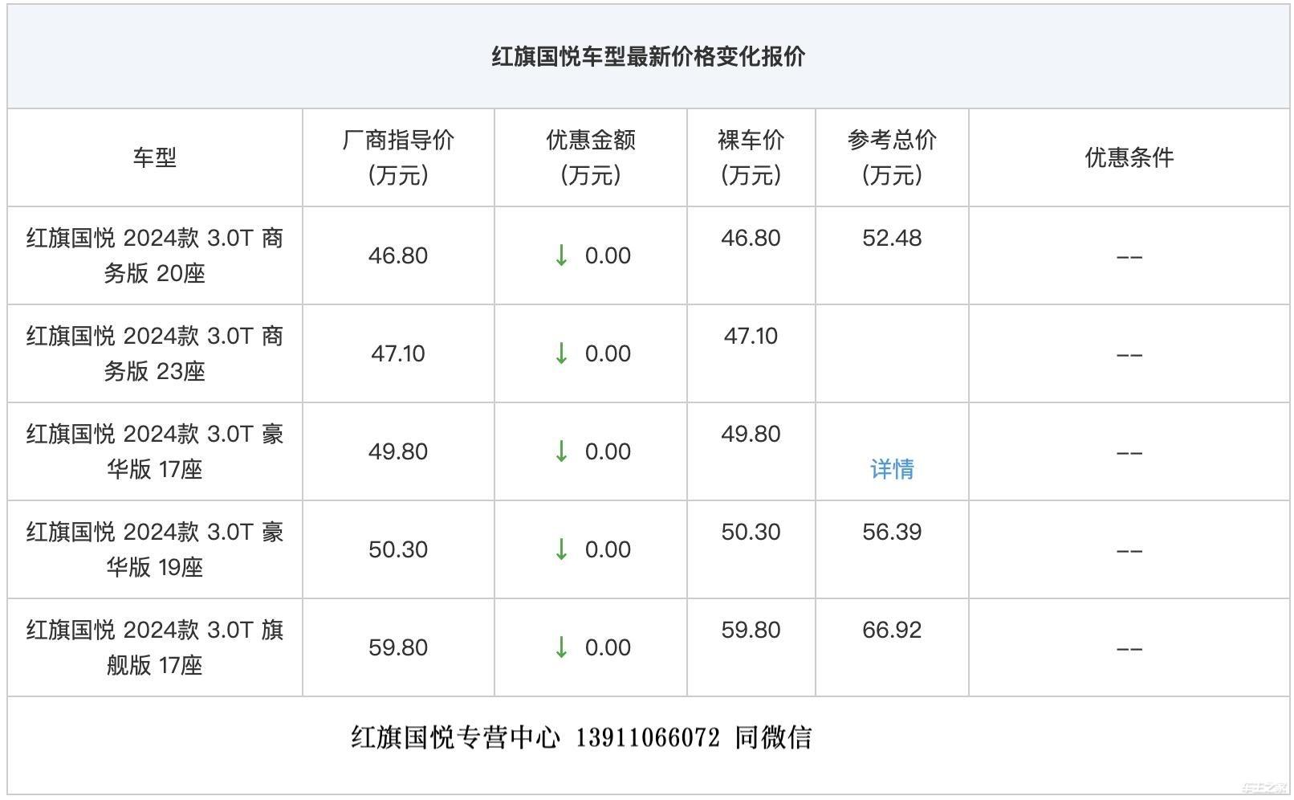Image resolution: width=1294 pixels, height=800 pixels.
Task: Select the 红旗国悦 3.0T 豪华版 19座 model name
Action: click(155, 549)
